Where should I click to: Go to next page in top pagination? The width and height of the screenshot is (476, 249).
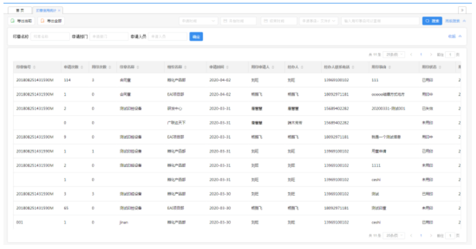click(x=431, y=54)
